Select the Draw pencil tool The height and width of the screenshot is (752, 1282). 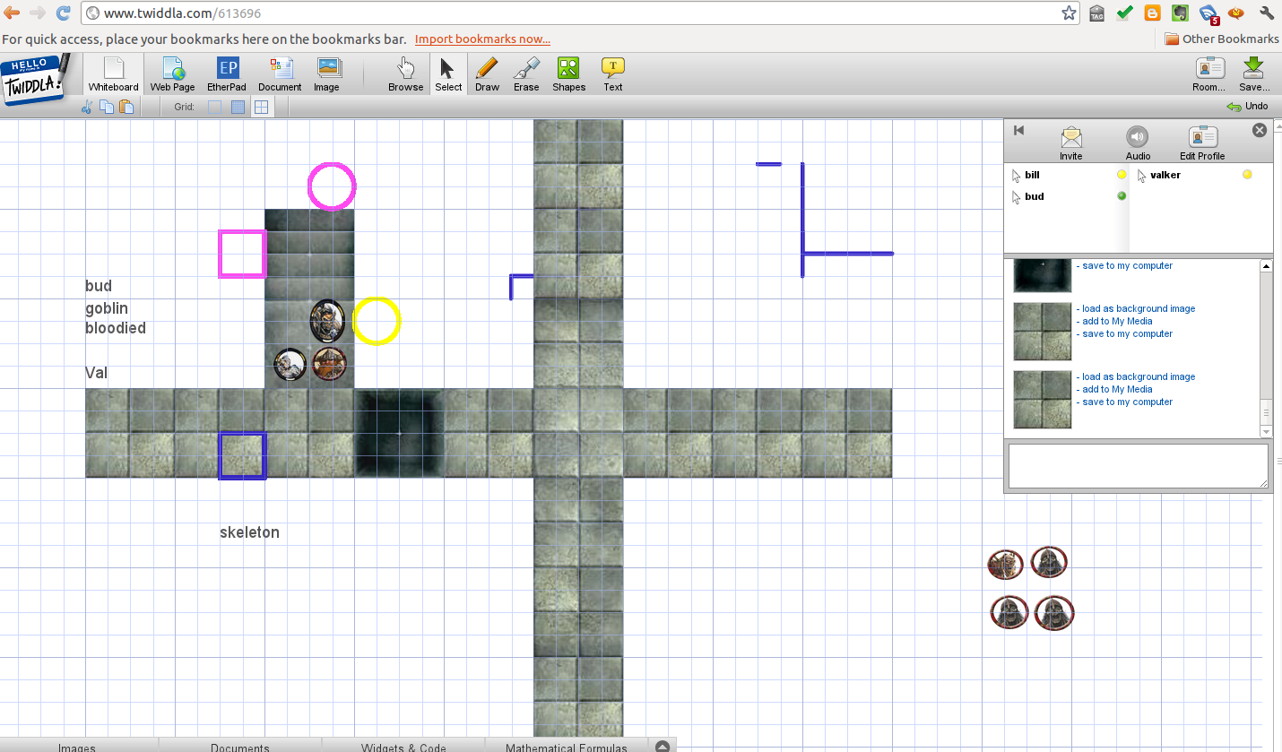(x=487, y=74)
